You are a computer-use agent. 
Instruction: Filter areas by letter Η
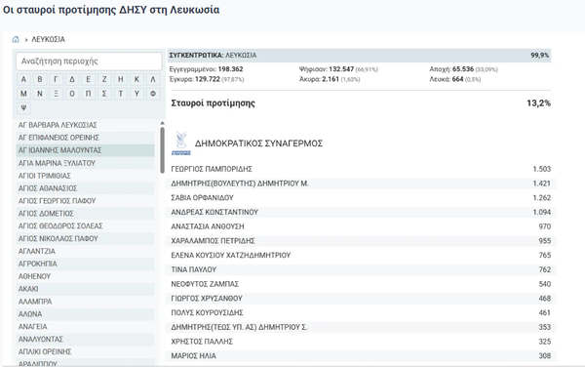[121, 79]
